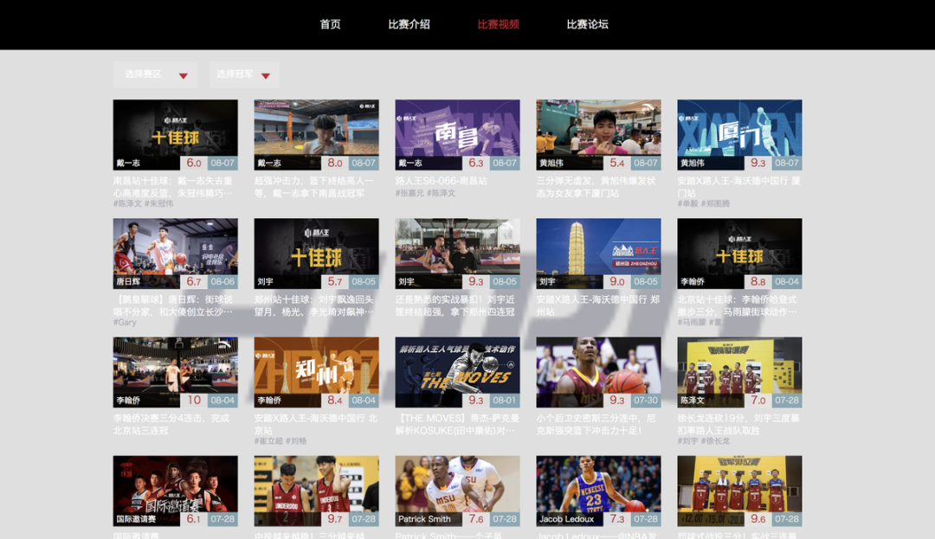Screen dimensions: 935x539
Task: Open the 厦门 blue video thumbnail
Action: [739, 135]
